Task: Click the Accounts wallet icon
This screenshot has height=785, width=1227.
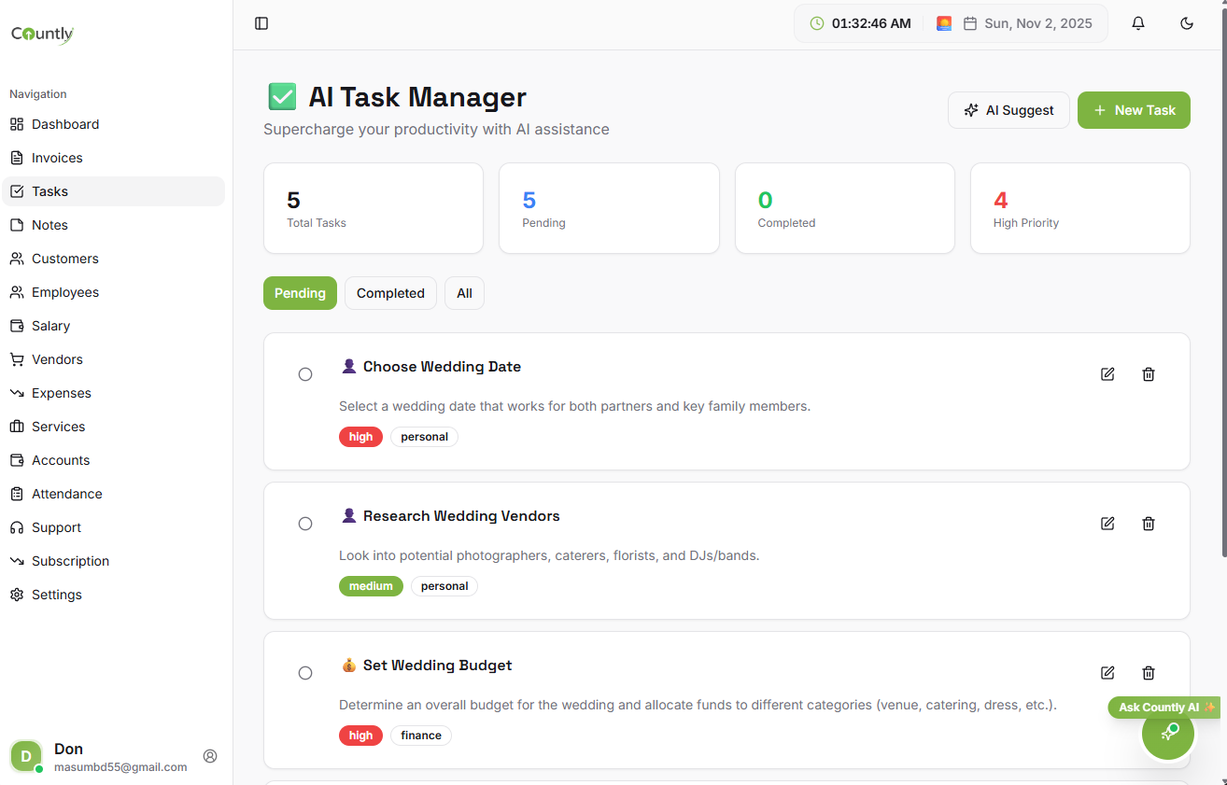Action: (x=17, y=460)
